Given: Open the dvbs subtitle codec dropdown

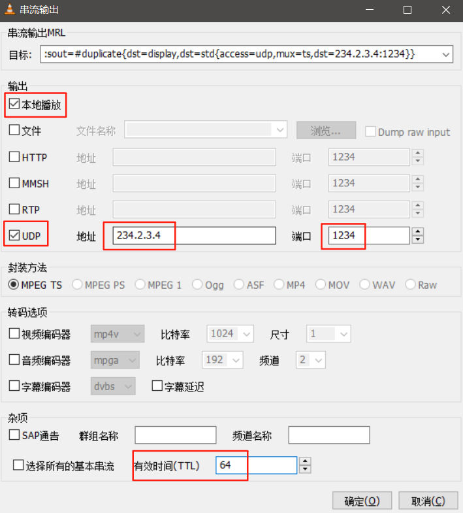Looking at the screenshot, I should 113,386.
